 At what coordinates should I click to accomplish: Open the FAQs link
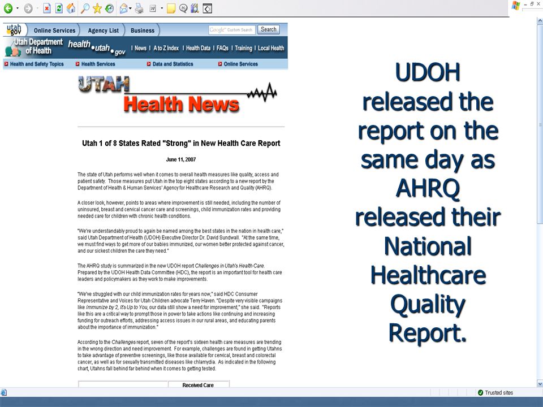222,48
